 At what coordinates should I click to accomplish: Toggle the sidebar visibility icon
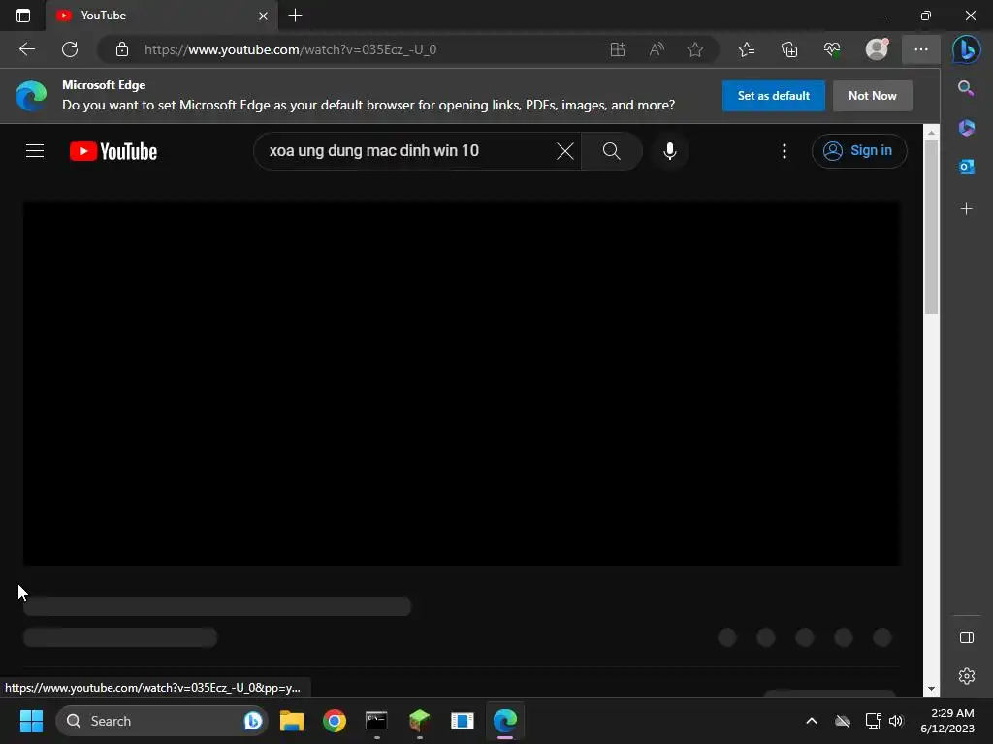967,637
